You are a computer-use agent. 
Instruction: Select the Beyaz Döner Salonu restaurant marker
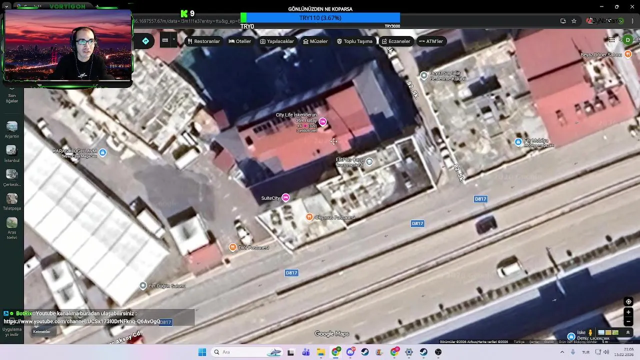pyautogui.click(x=628, y=54)
